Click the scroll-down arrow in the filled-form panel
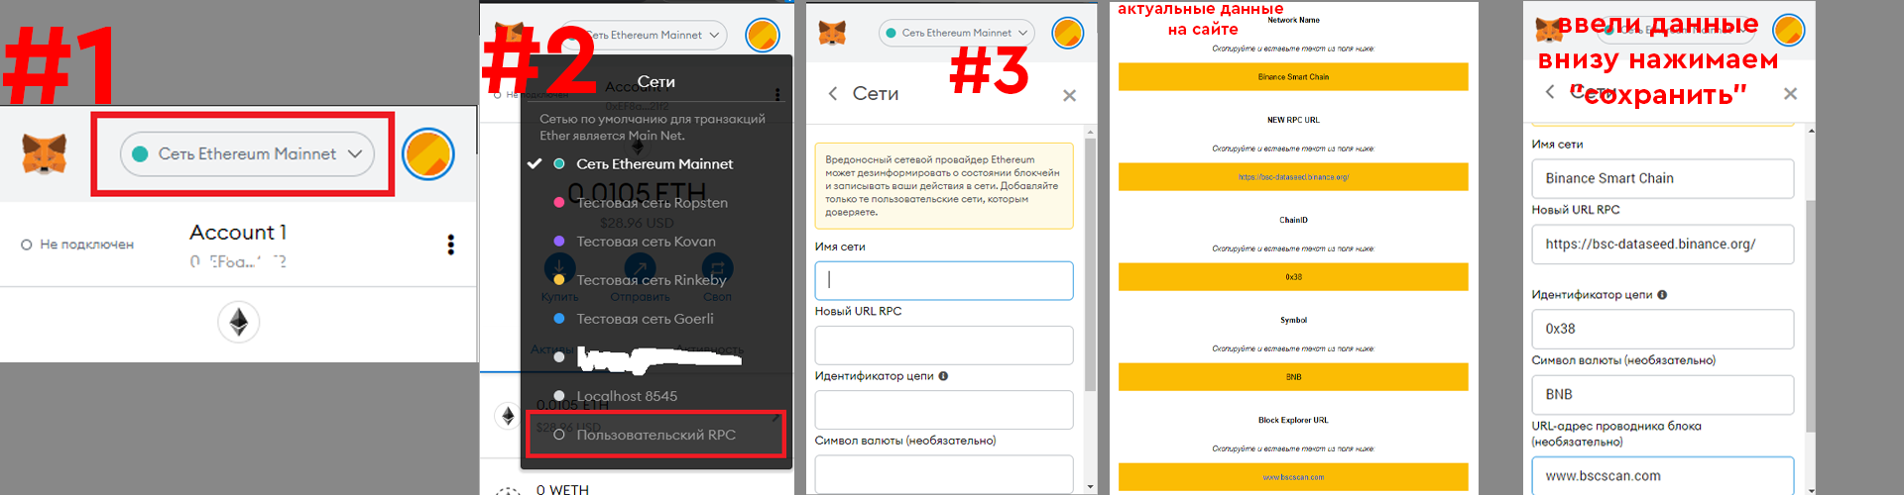1904x495 pixels. pyautogui.click(x=1811, y=489)
